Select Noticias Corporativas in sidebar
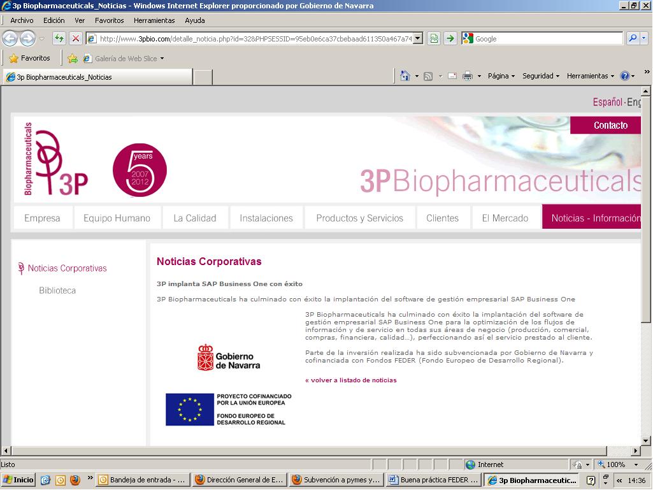 (67, 268)
